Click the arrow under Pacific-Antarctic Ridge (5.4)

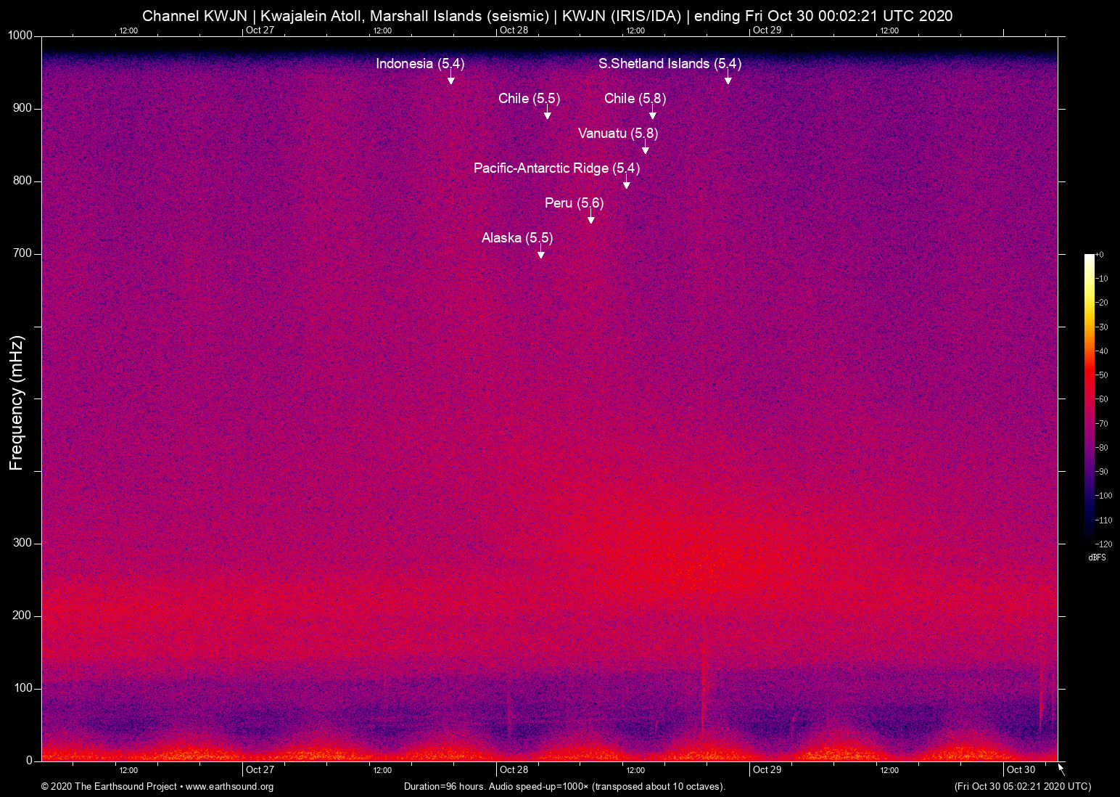pos(626,184)
